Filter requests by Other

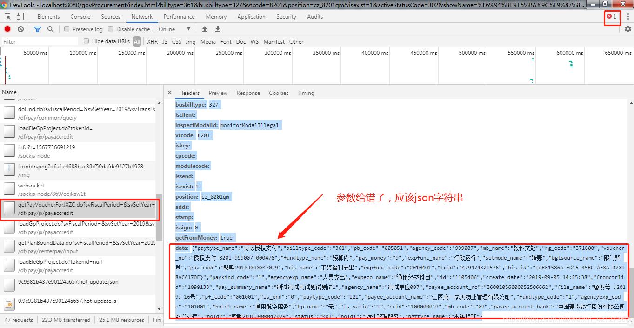tap(296, 41)
